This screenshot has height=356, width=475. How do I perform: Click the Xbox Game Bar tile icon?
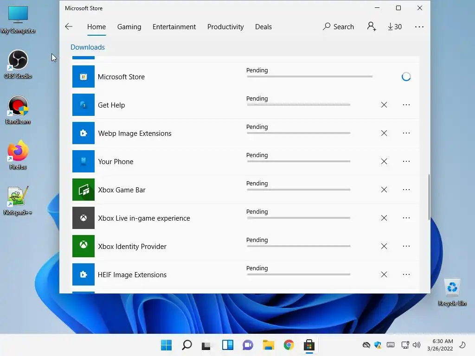pyautogui.click(x=83, y=190)
